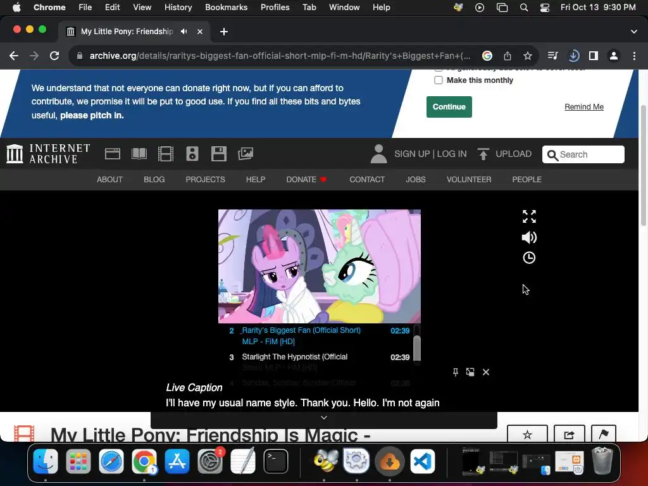Check the Make this monthly checkbox
Image resolution: width=648 pixels, height=486 pixels.
pyautogui.click(x=439, y=80)
